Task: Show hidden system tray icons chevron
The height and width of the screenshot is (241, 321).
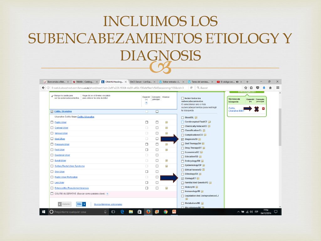Action: tap(238, 212)
